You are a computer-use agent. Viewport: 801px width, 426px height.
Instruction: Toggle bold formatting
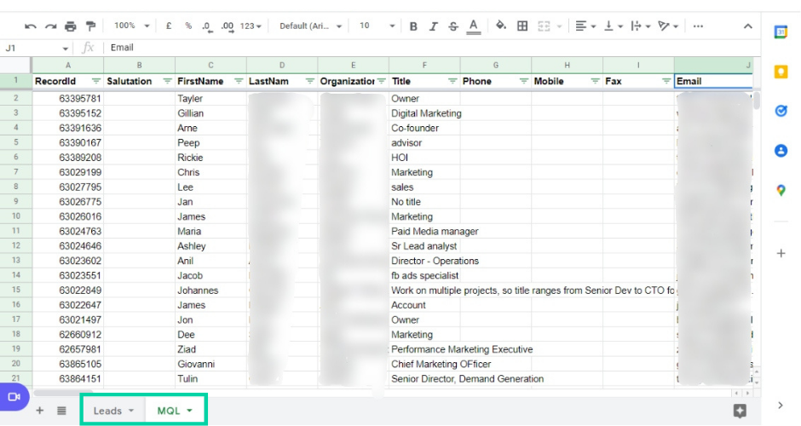pos(413,26)
